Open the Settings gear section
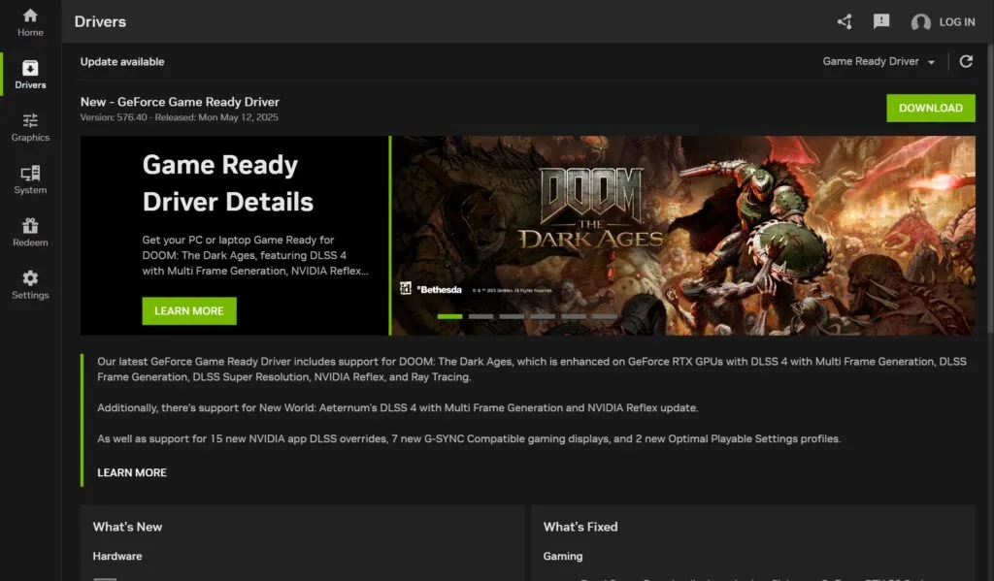Screen dimensions: 994x581 [30, 285]
